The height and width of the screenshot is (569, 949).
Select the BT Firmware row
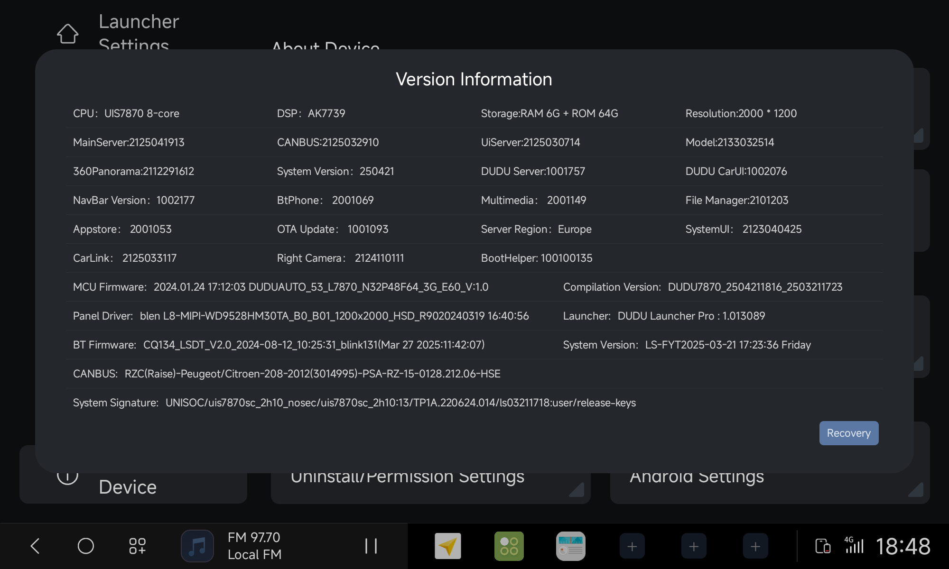point(279,345)
